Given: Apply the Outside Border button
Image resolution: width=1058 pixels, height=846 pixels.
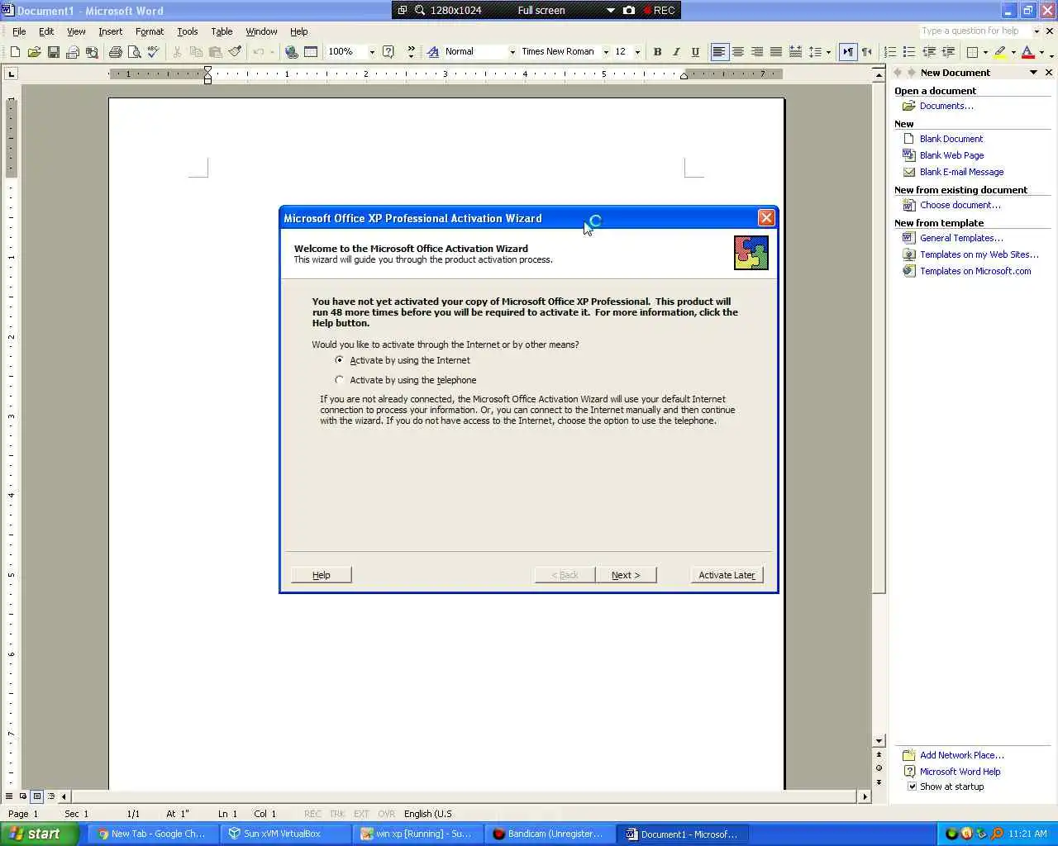Looking at the screenshot, I should pyautogui.click(x=972, y=51).
